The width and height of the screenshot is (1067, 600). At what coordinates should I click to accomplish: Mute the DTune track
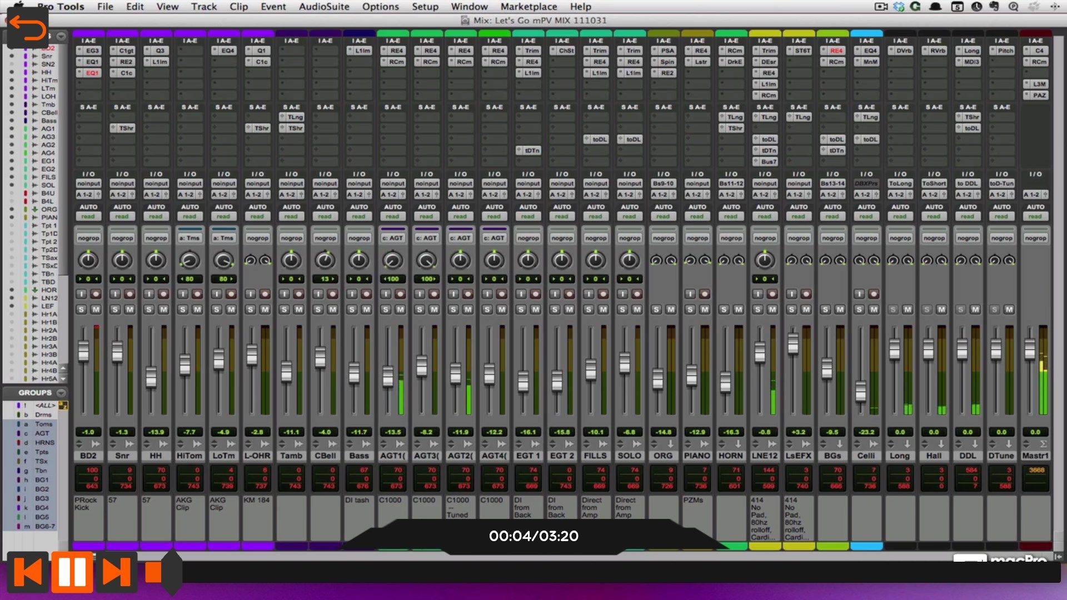(1009, 309)
